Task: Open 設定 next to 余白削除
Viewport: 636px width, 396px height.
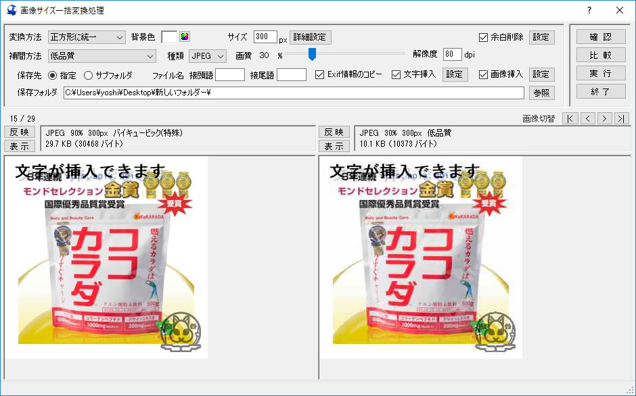Action: 541,37
